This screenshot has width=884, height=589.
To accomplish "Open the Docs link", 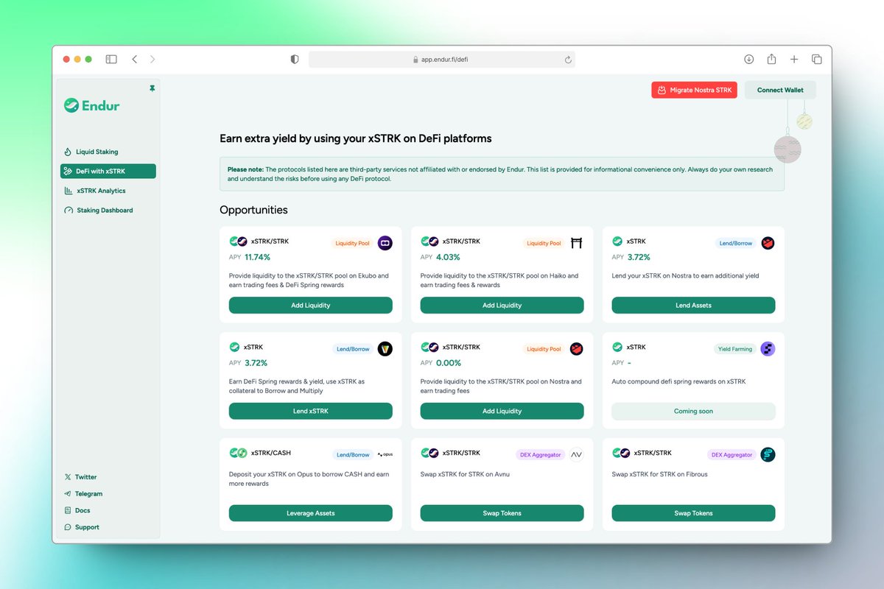I will (77, 510).
